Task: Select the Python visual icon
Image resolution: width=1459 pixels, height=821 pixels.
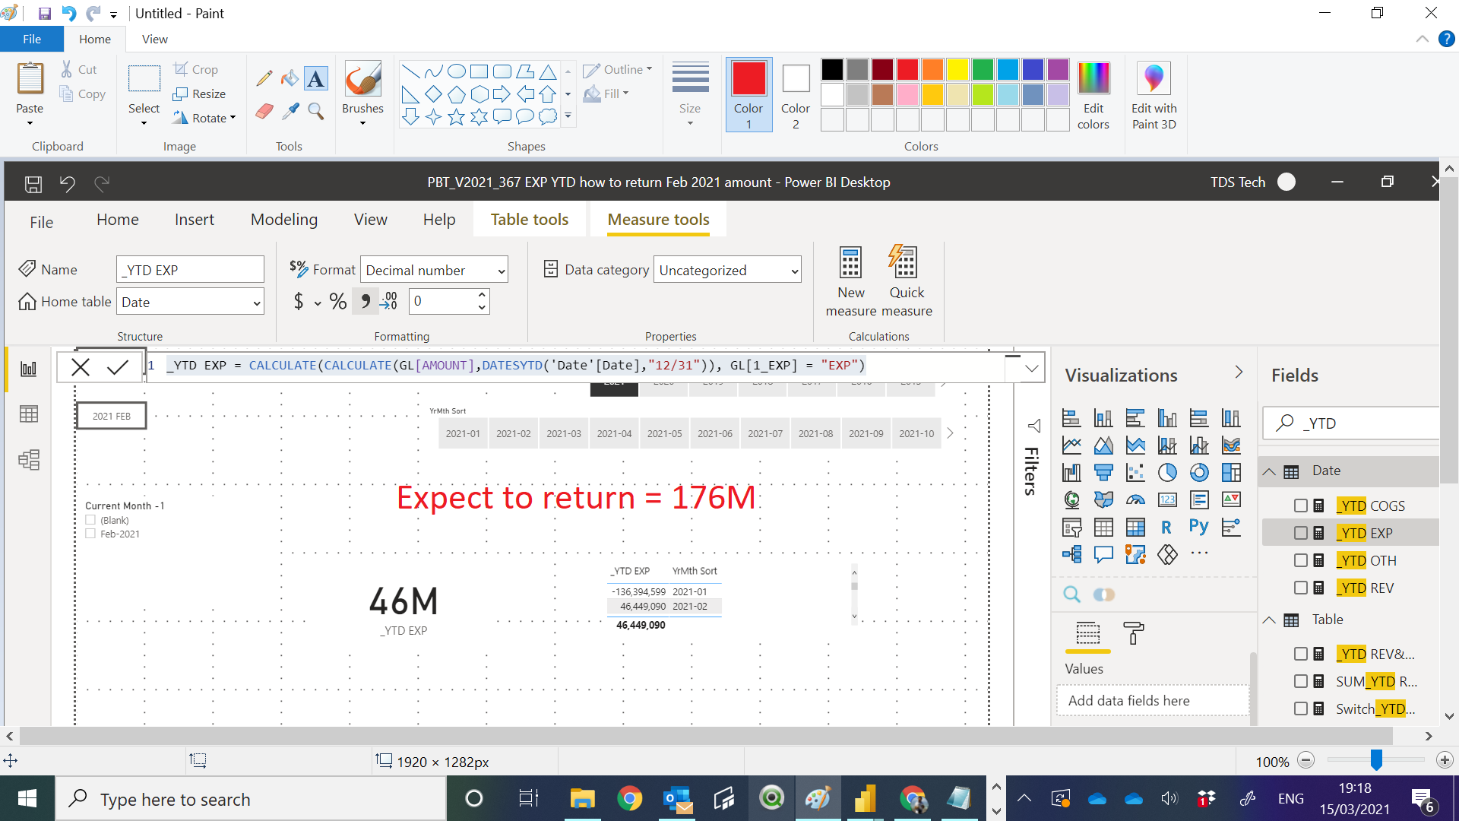Action: click(1198, 526)
